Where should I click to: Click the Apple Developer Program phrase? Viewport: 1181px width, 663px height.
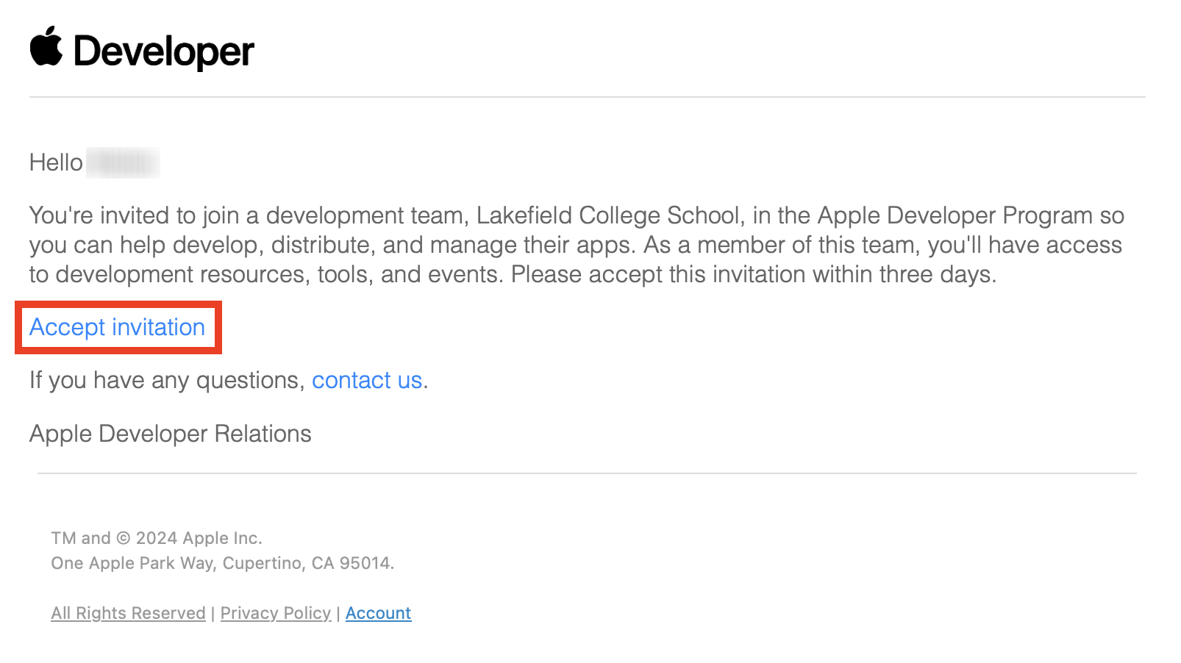coord(955,215)
